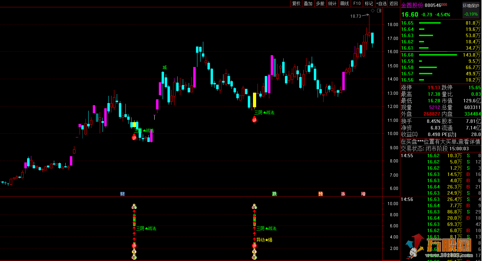The image size is (482, 261).
Task: Click the 交易状态 闭市阶段 status line
Action: pos(435,149)
